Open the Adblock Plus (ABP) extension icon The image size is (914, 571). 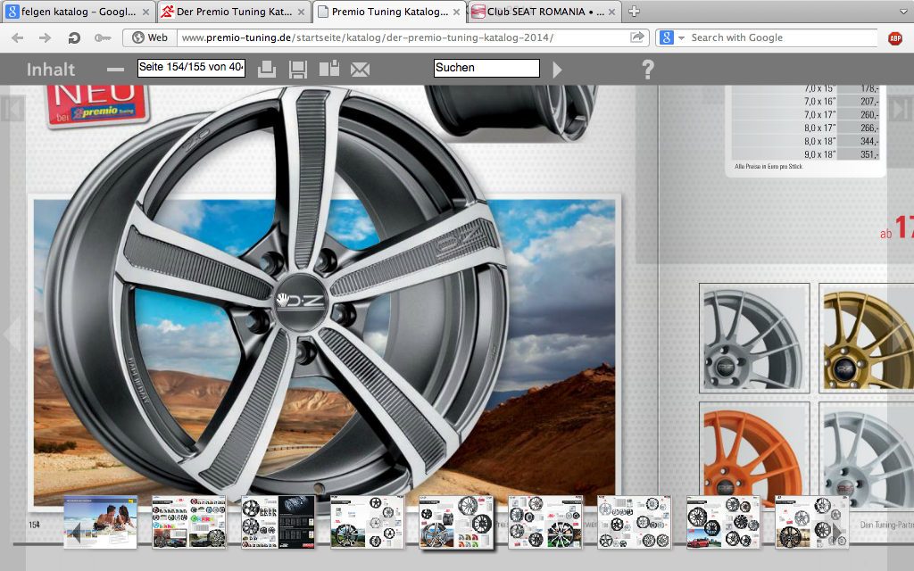pyautogui.click(x=895, y=38)
